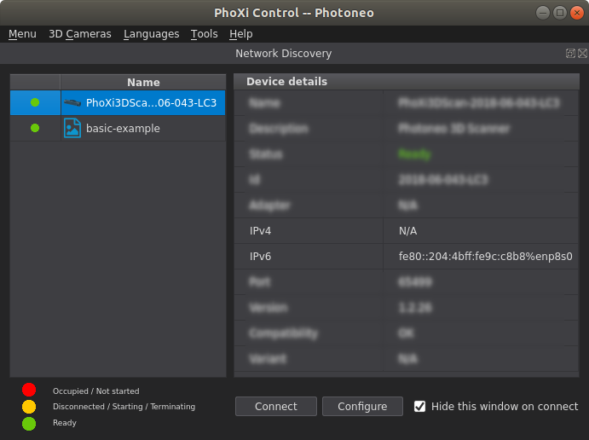Open the Tools menu
This screenshot has height=440, width=589.
click(x=204, y=34)
